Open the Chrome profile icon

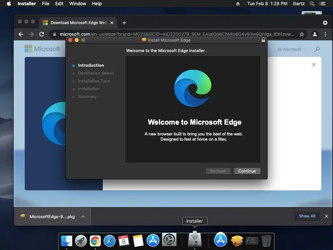pyautogui.click(x=315, y=34)
